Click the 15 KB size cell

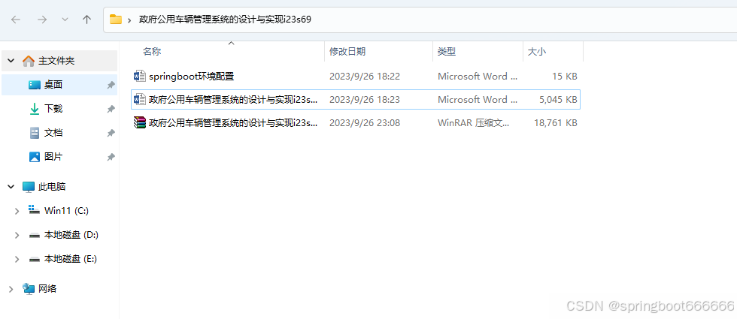(x=565, y=76)
